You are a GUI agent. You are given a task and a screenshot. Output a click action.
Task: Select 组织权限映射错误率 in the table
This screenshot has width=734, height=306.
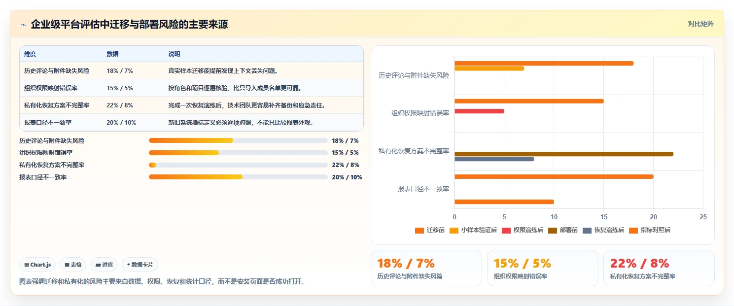(x=51, y=88)
